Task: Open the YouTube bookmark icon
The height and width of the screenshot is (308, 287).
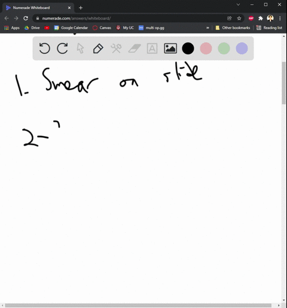Action: (x=47, y=28)
